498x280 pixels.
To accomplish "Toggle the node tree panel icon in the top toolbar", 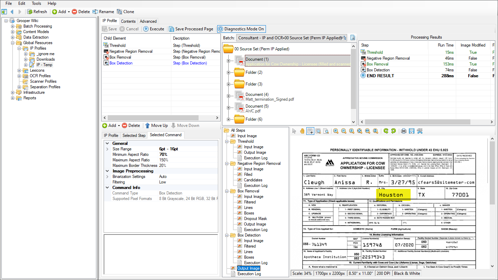I will 4,12.
